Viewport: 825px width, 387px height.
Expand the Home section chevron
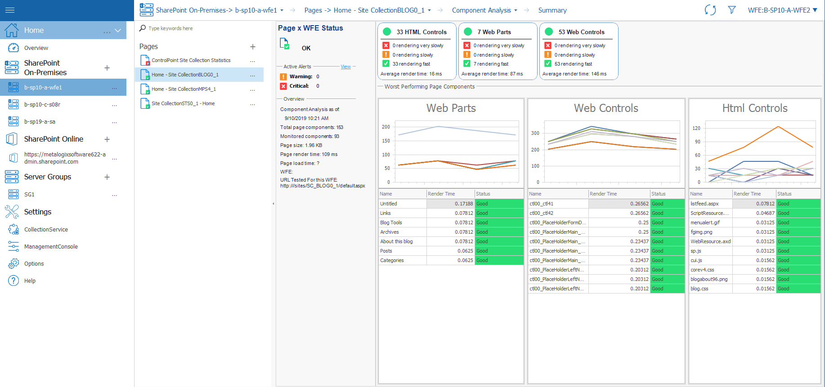[x=118, y=31]
